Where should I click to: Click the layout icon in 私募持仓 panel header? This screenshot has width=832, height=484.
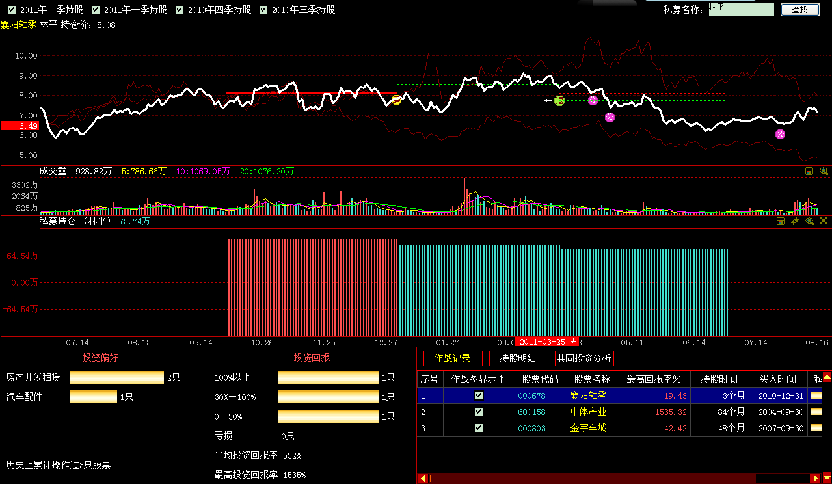pyautogui.click(x=781, y=221)
